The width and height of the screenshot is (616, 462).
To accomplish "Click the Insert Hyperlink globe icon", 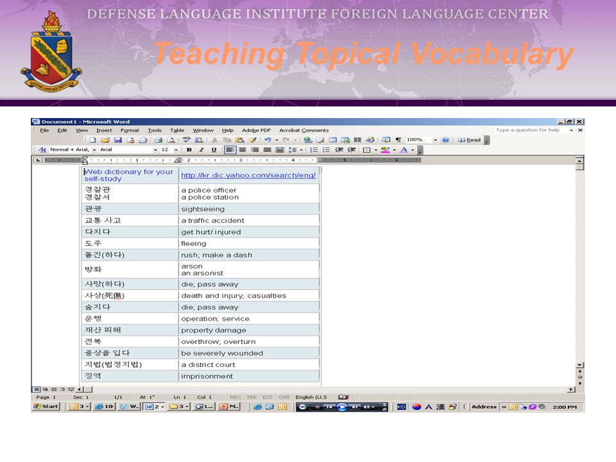I will point(307,140).
